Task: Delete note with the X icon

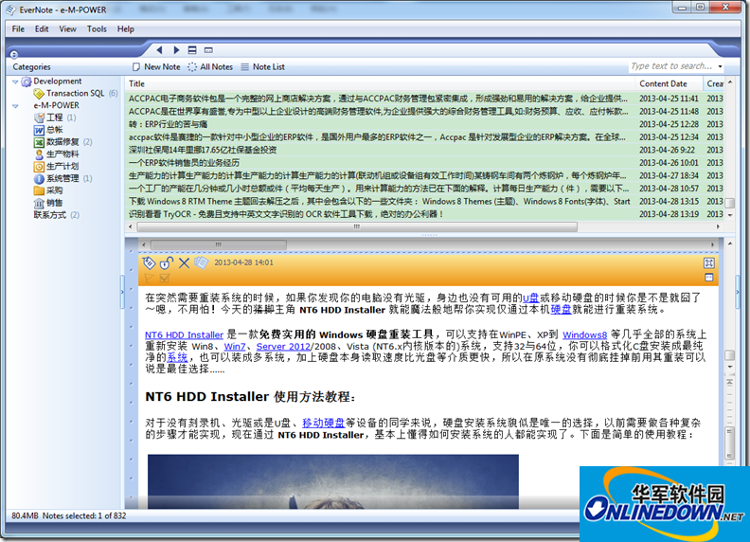Action: pos(184,262)
